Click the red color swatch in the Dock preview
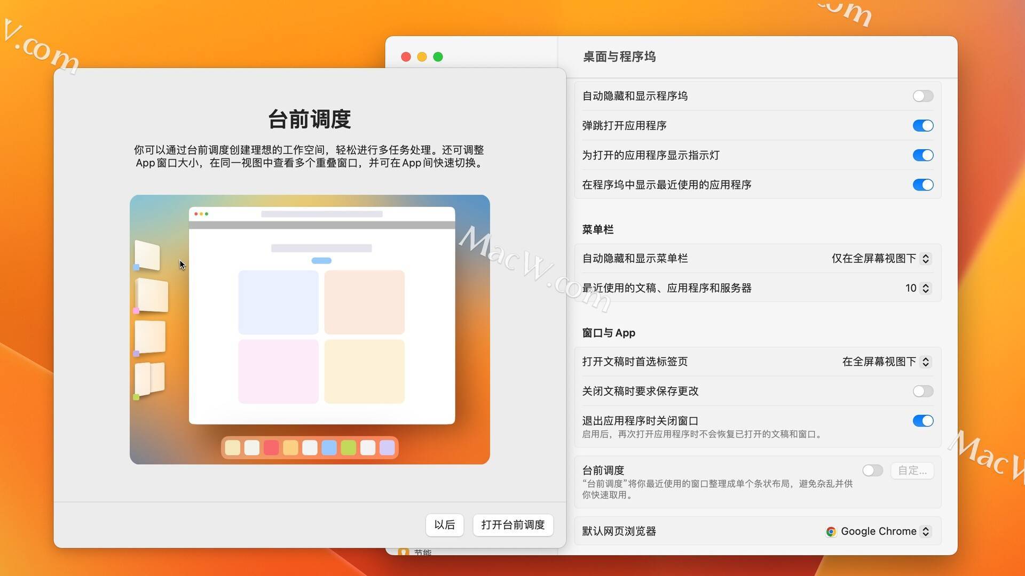 pyautogui.click(x=272, y=448)
